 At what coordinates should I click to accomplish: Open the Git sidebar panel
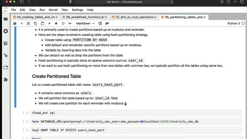(x=6, y=43)
